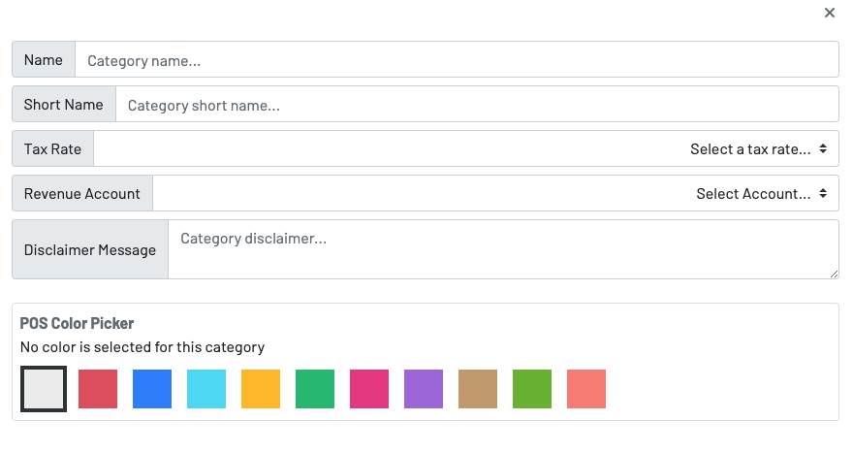Choose the blue color swatch
The height and width of the screenshot is (453, 853).
coord(152,389)
